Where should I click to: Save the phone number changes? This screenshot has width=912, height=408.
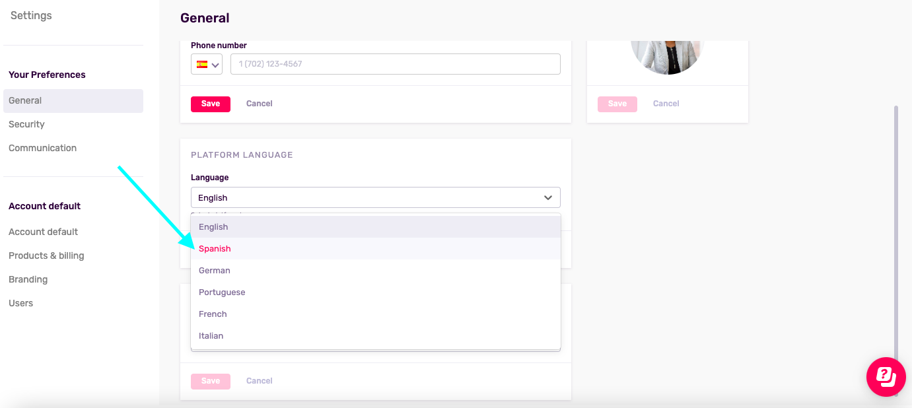point(210,104)
